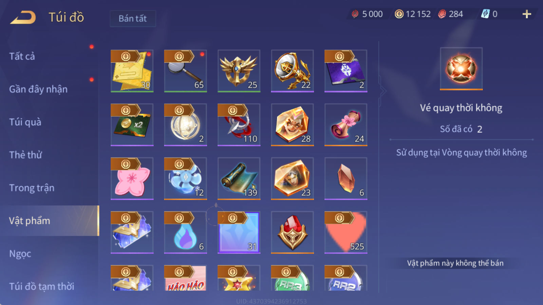Choose the orange crystal shard item with 6
The image size is (543, 305).
(346, 179)
